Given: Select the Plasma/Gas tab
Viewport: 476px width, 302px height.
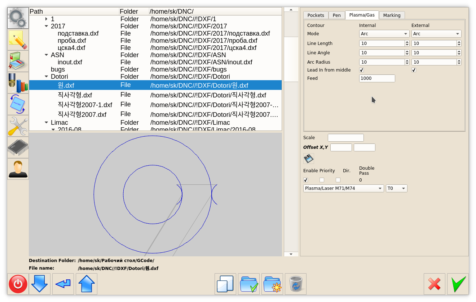Looking at the screenshot, I should 362,15.
